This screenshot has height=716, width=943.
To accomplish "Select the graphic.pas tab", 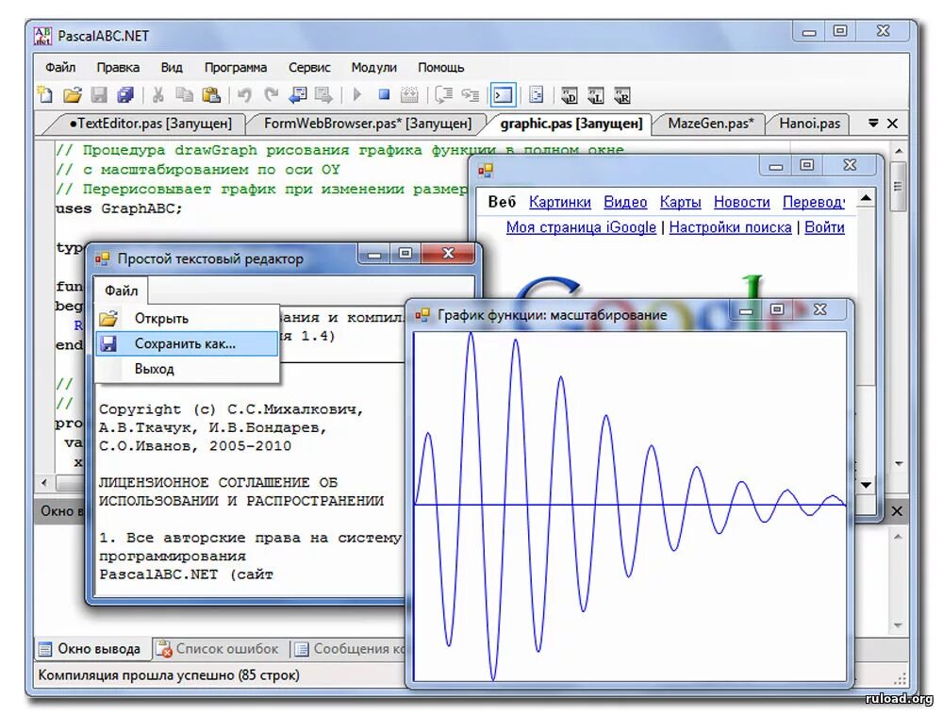I will point(571,124).
